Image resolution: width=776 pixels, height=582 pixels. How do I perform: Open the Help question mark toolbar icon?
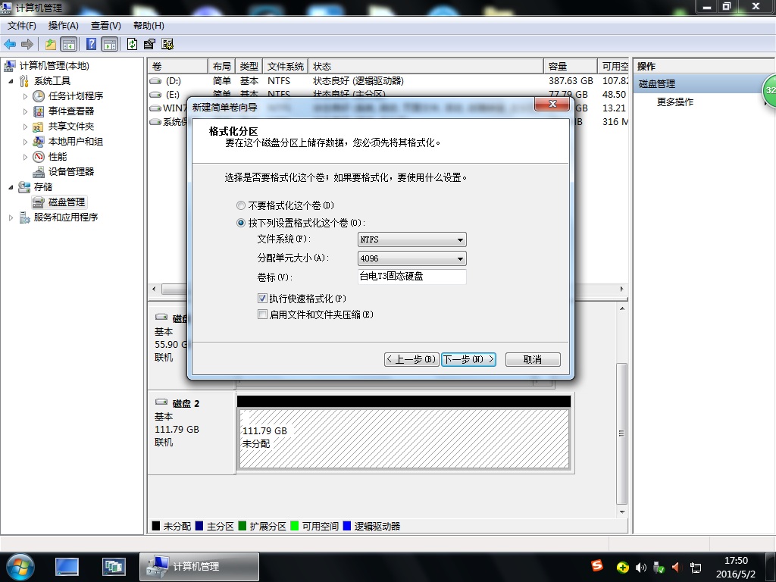tap(91, 45)
